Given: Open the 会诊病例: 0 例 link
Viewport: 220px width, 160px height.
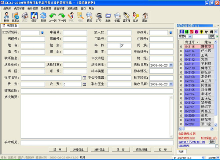Looking at the screenshot, I should (187, 134).
